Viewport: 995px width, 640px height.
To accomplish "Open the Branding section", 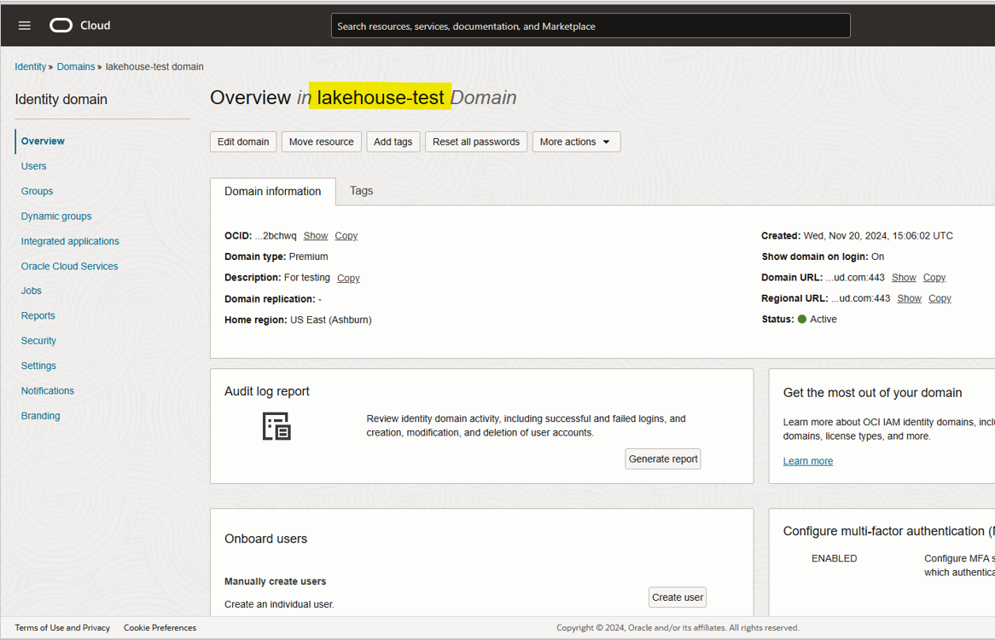I will (40, 415).
